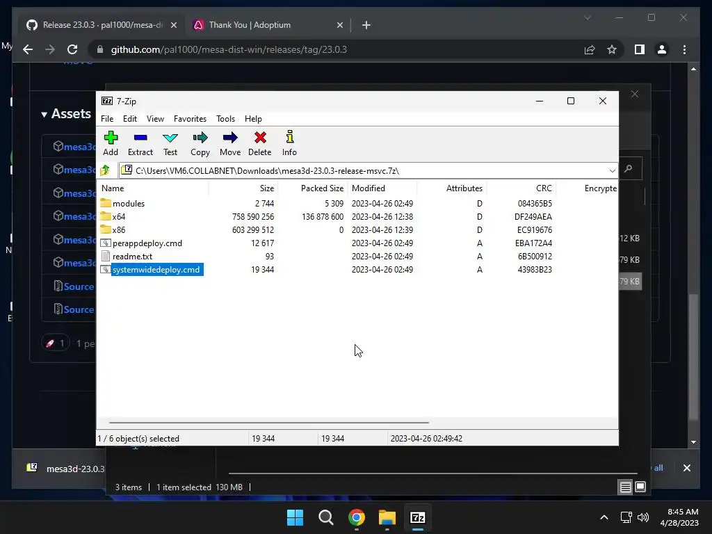Share this page icon in Chrome

tap(590, 49)
